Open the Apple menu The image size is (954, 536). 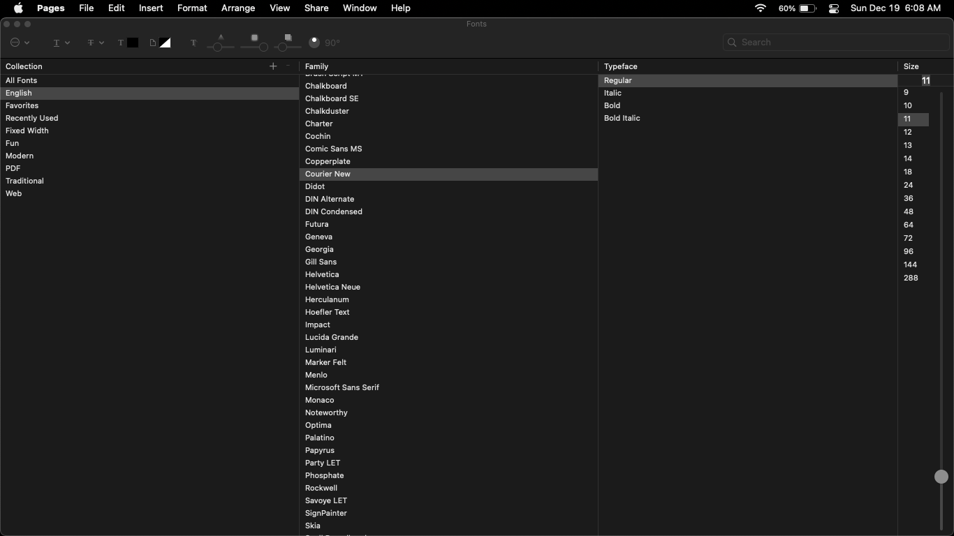pyautogui.click(x=19, y=8)
